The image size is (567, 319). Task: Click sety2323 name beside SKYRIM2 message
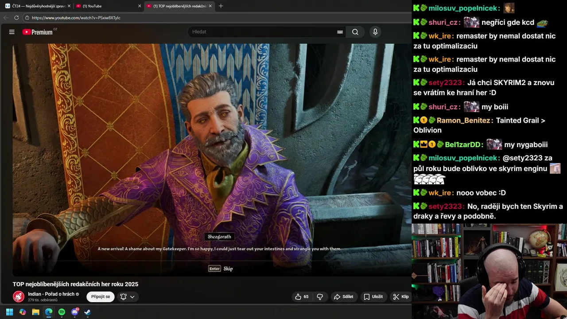446,82
